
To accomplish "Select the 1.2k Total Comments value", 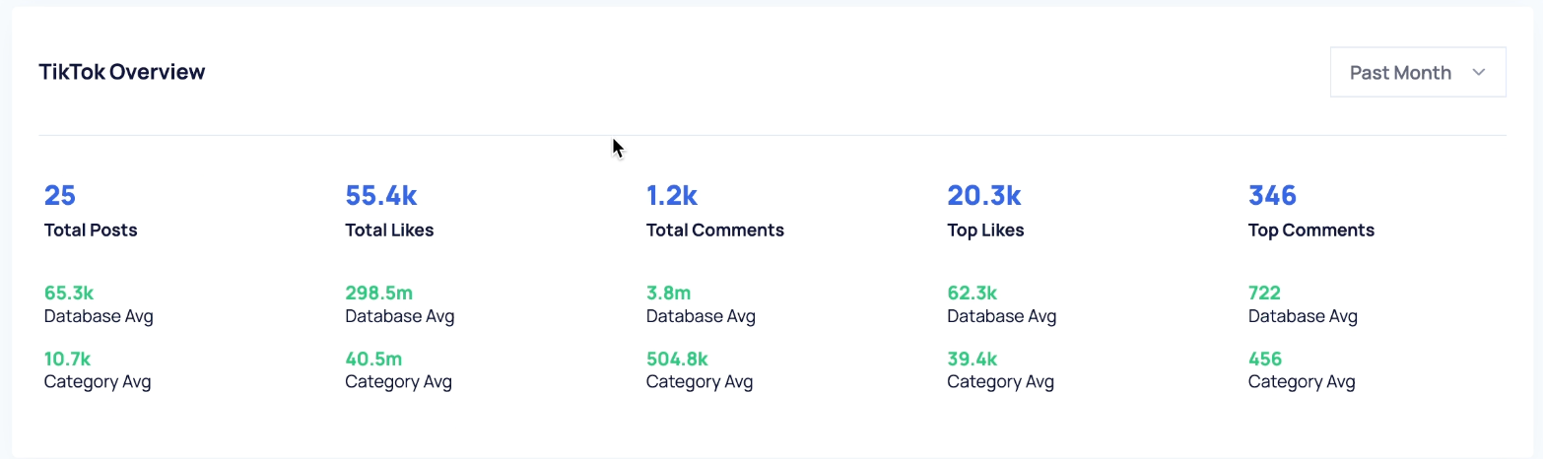I will coord(672,195).
